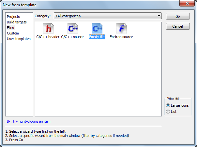The image size is (197, 147).
Task: Click the 'C/C++ header' label text
Action: tap(48, 37)
